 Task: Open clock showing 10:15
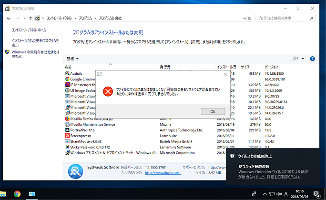pyautogui.click(x=300, y=194)
